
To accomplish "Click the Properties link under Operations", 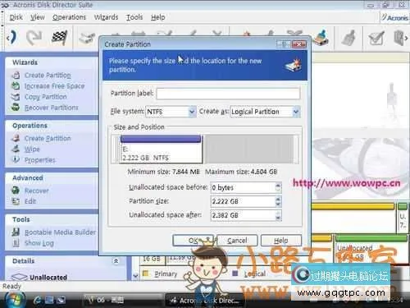I will pyautogui.click(x=40, y=160).
